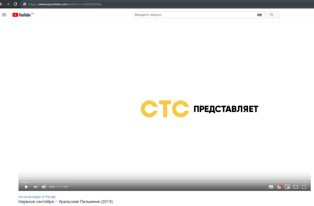Enter full screen mode
314x206 pixels.
(x=304, y=187)
